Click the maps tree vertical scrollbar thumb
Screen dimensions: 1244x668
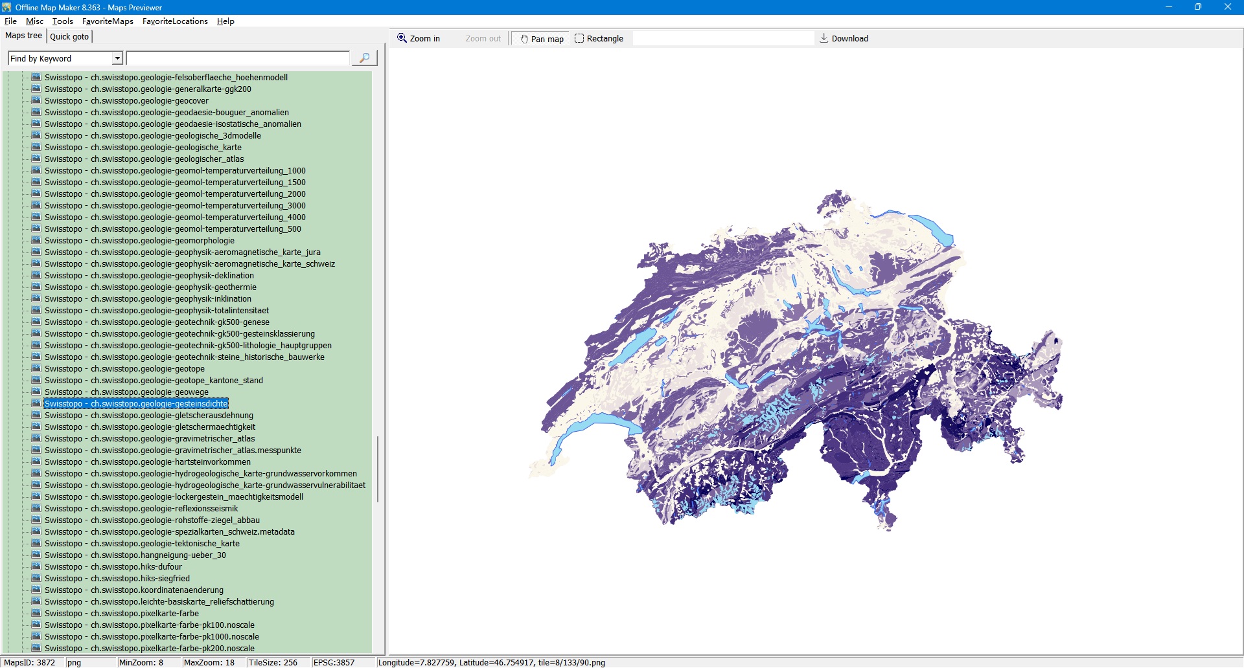point(377,469)
